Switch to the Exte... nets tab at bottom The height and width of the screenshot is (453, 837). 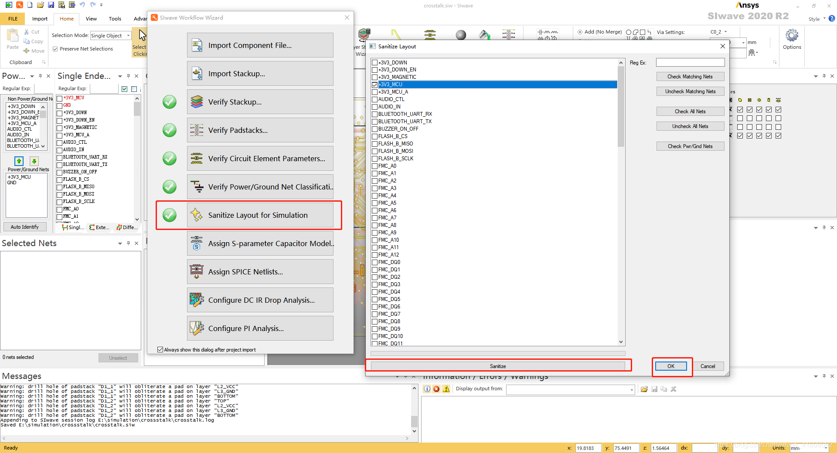pyautogui.click(x=99, y=227)
